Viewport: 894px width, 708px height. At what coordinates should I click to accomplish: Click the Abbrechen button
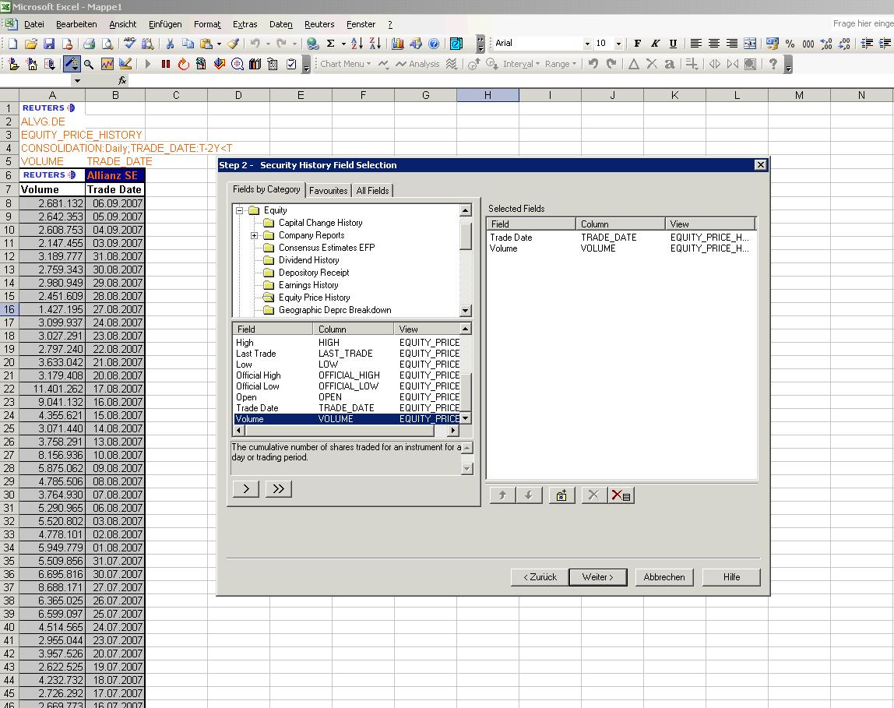(x=664, y=577)
